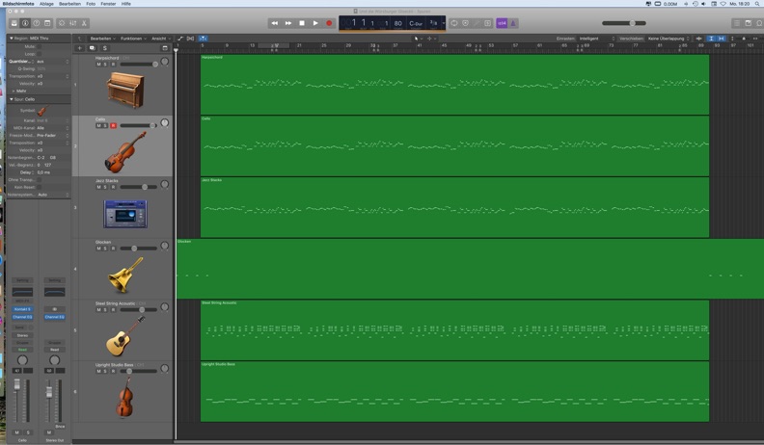This screenshot has width=764, height=445.
Task: Toggle the global Solo S button in track header
Action: pos(105,48)
